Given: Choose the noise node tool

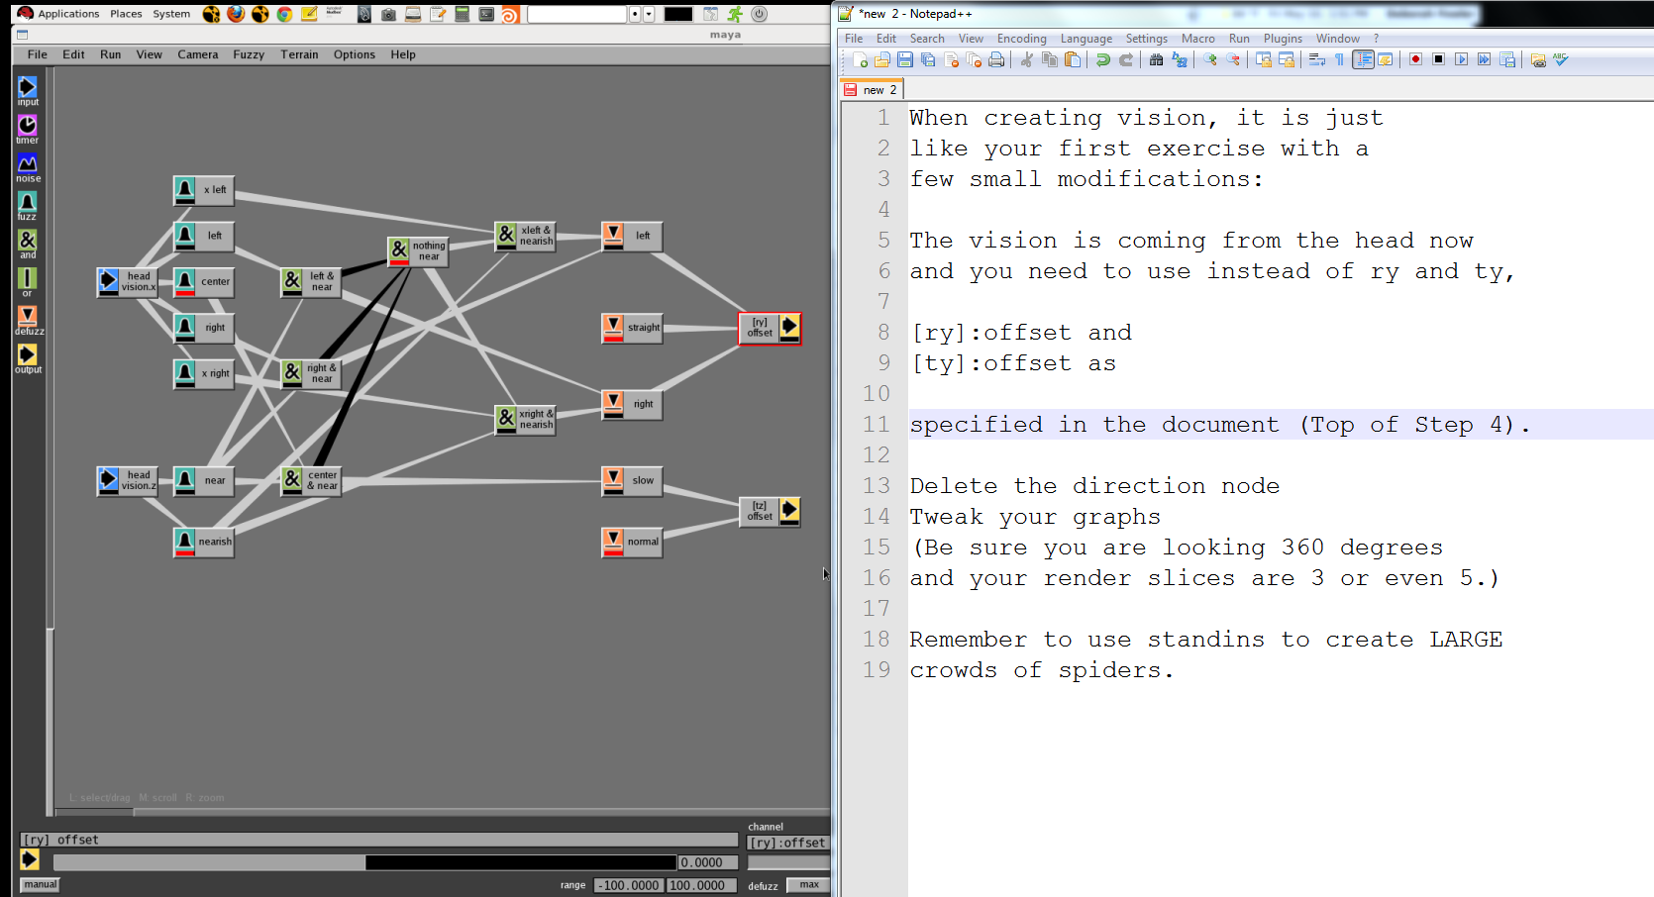Looking at the screenshot, I should point(28,163).
